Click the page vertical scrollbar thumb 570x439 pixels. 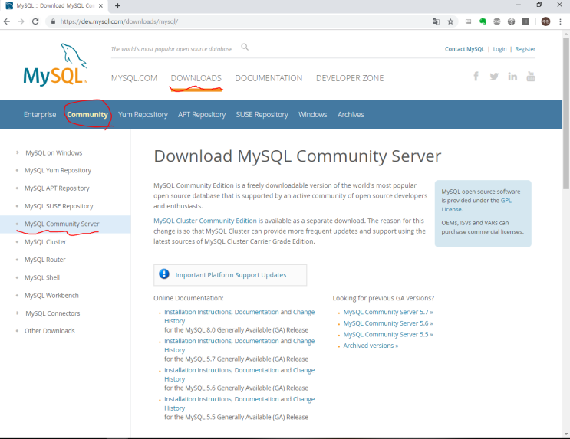pyautogui.click(x=566, y=113)
